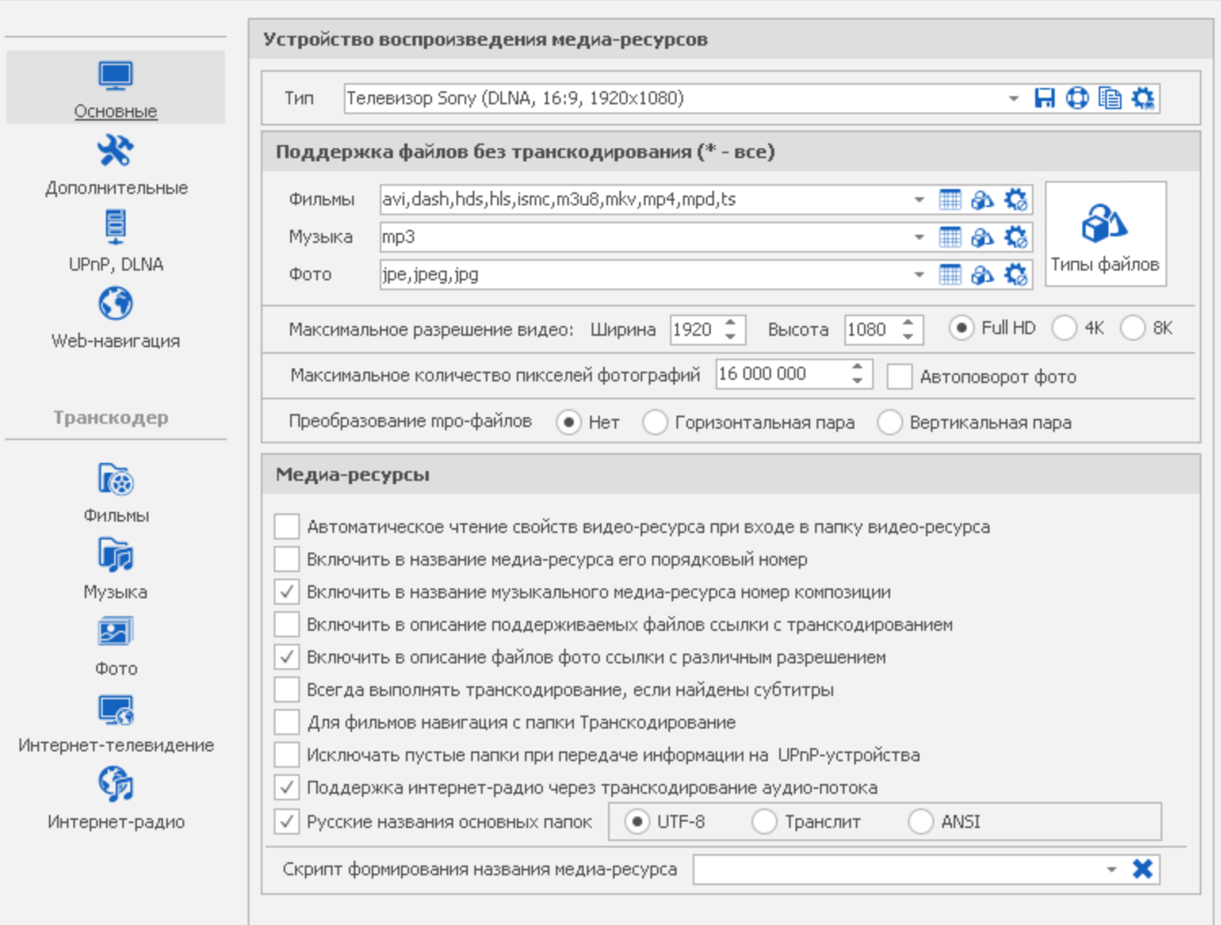Go to the Web-навигация settings page
The image size is (1221, 925).
point(116,317)
